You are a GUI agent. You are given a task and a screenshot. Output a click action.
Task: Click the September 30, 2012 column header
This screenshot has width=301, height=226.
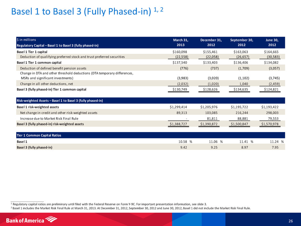click(241, 42)
